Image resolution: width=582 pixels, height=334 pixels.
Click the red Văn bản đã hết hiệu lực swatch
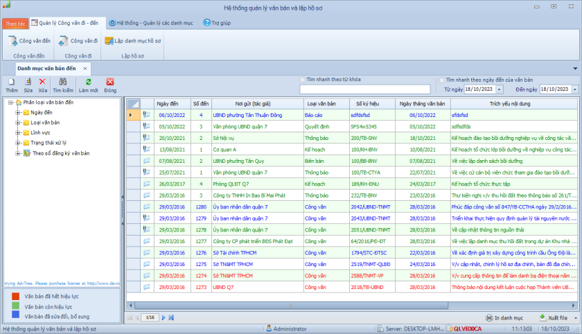pyautogui.click(x=15, y=296)
